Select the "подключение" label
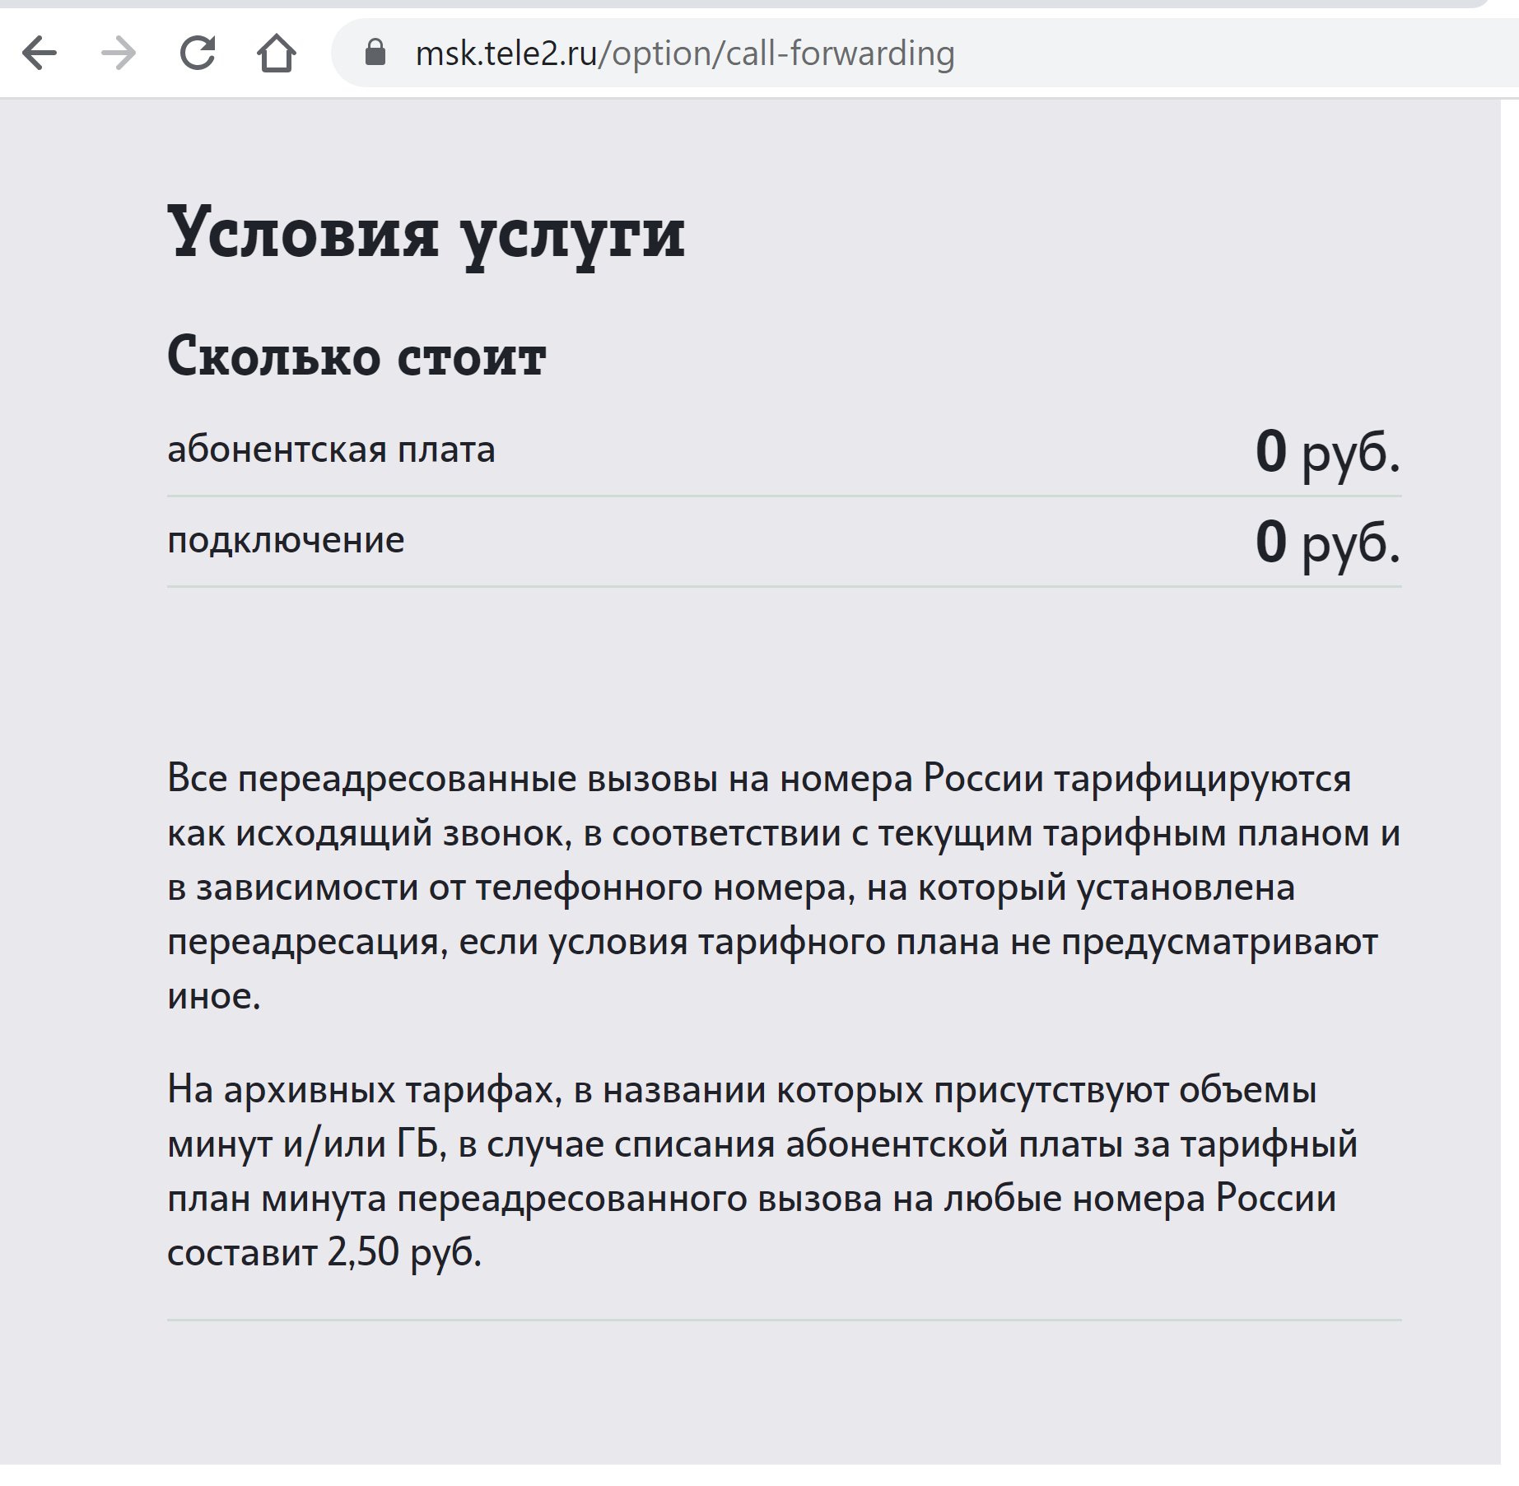The width and height of the screenshot is (1519, 1486). point(286,540)
